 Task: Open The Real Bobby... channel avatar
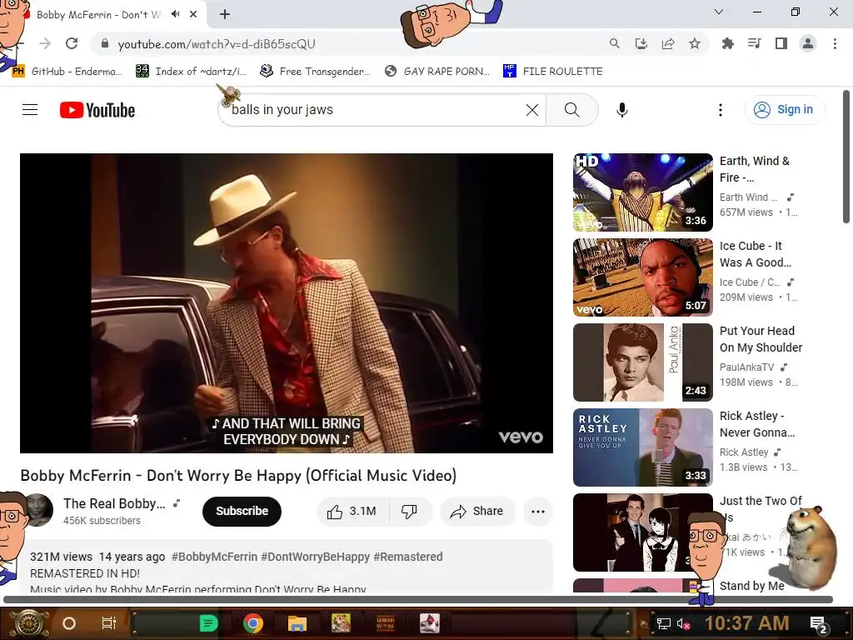click(37, 511)
